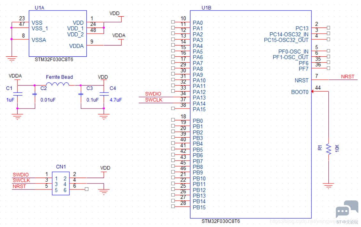This screenshot has height=227, width=361.
Task: Click the PB7 pin name
Action: coord(198,161)
